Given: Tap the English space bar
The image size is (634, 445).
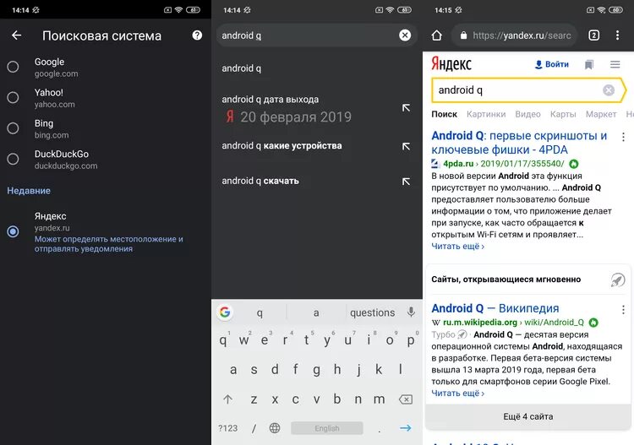Looking at the screenshot, I should pos(327,428).
